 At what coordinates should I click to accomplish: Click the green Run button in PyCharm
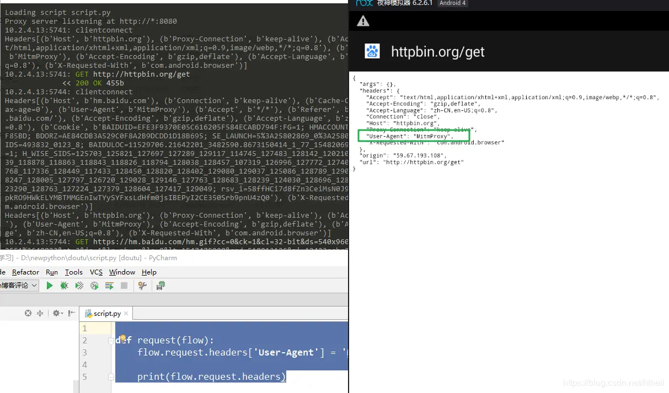pyautogui.click(x=50, y=286)
